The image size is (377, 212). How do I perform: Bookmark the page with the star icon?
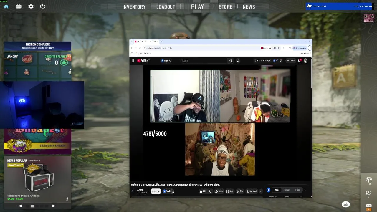click(x=278, y=48)
